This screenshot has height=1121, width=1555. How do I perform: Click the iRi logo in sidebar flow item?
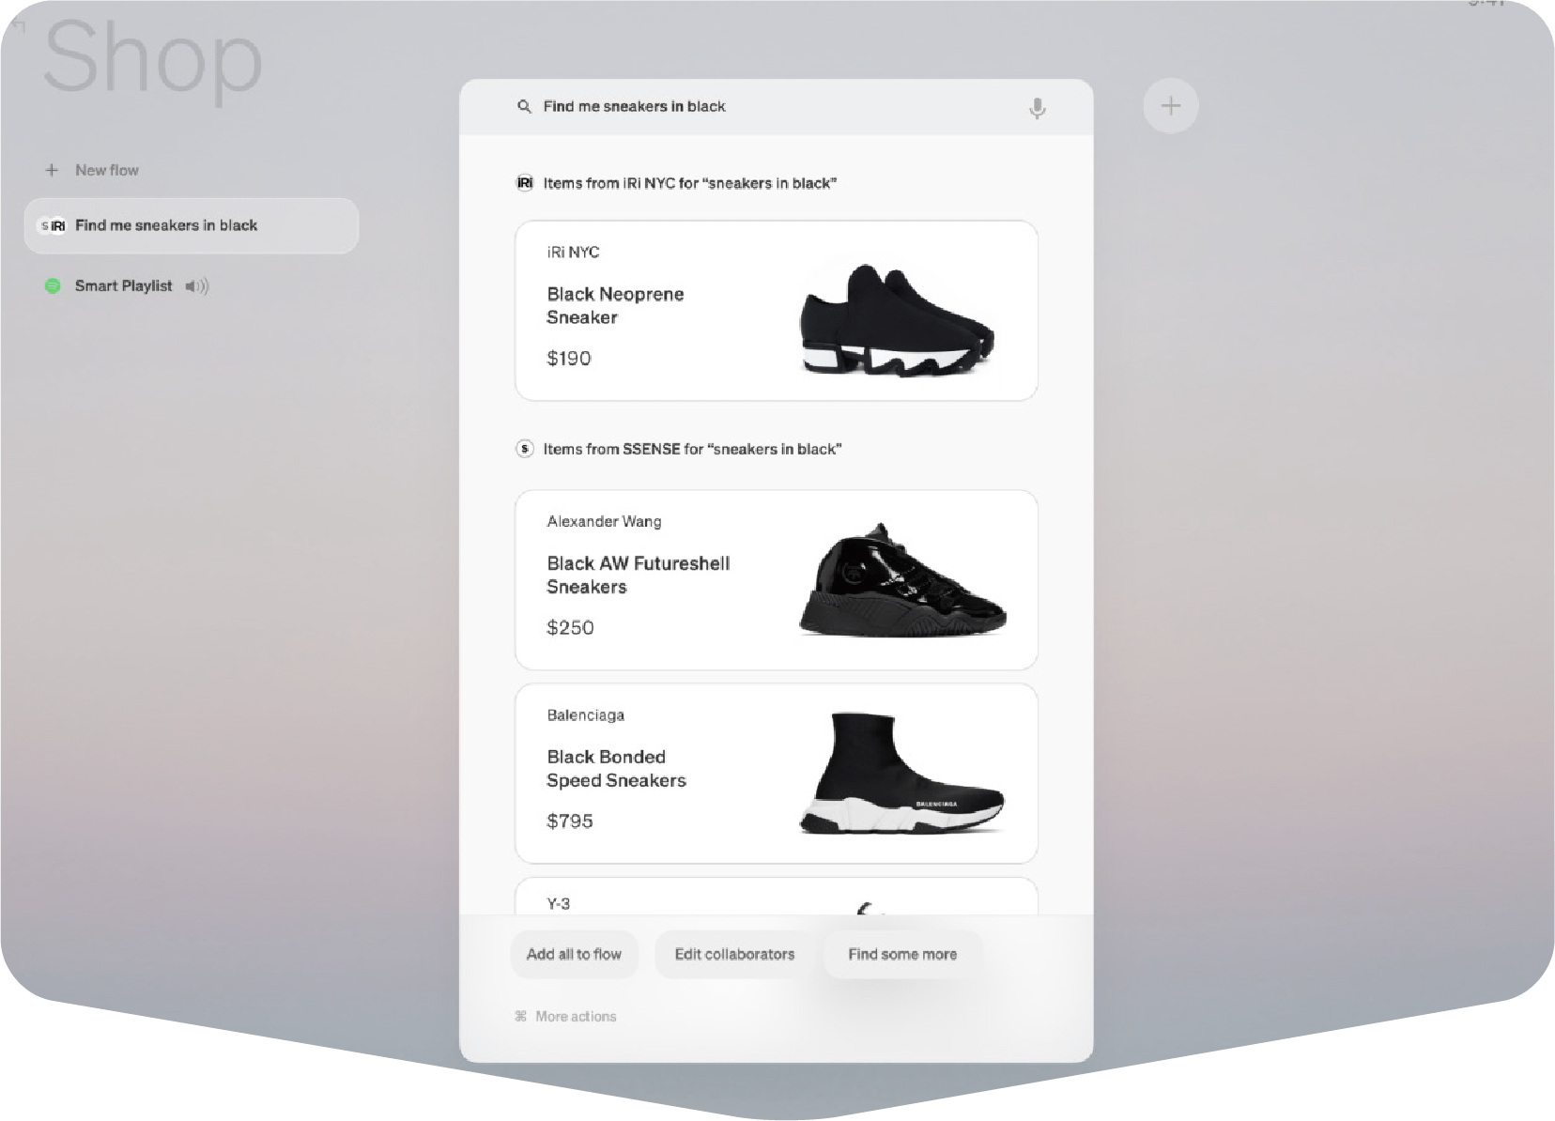coord(57,225)
